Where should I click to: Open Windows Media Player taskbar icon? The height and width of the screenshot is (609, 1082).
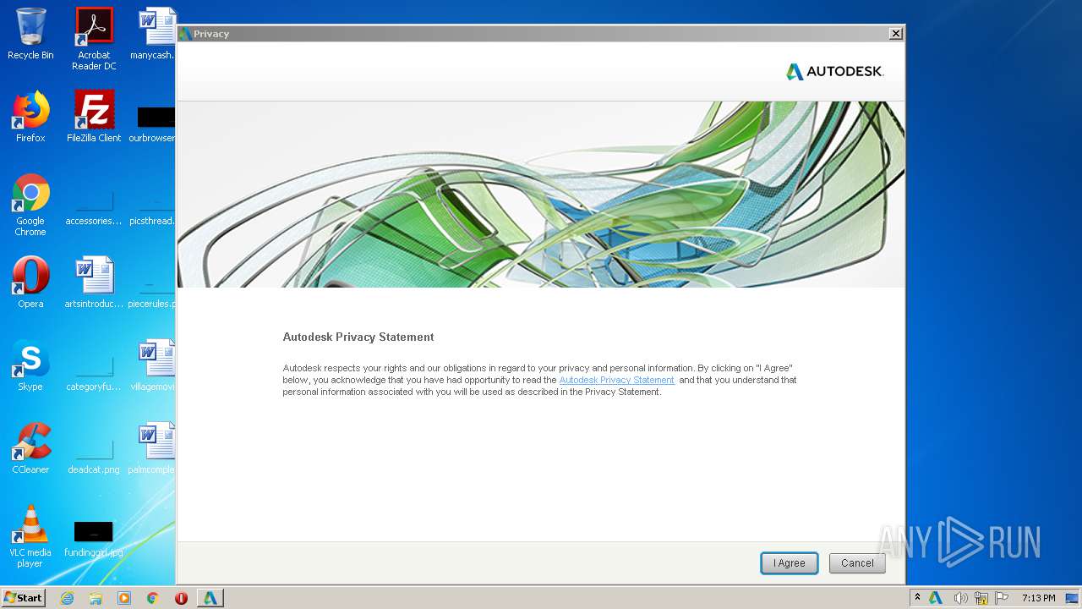click(124, 598)
